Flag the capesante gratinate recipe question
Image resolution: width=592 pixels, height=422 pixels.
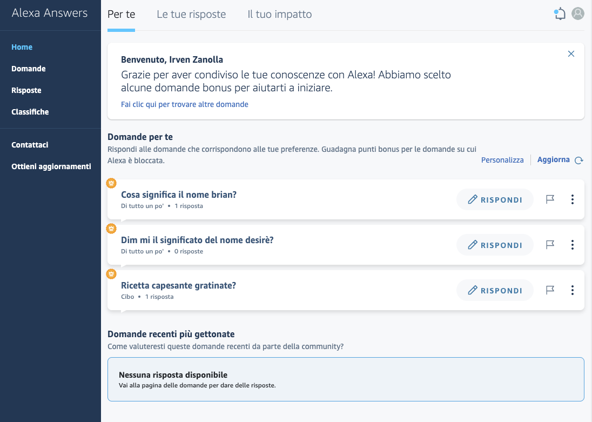pyautogui.click(x=550, y=290)
